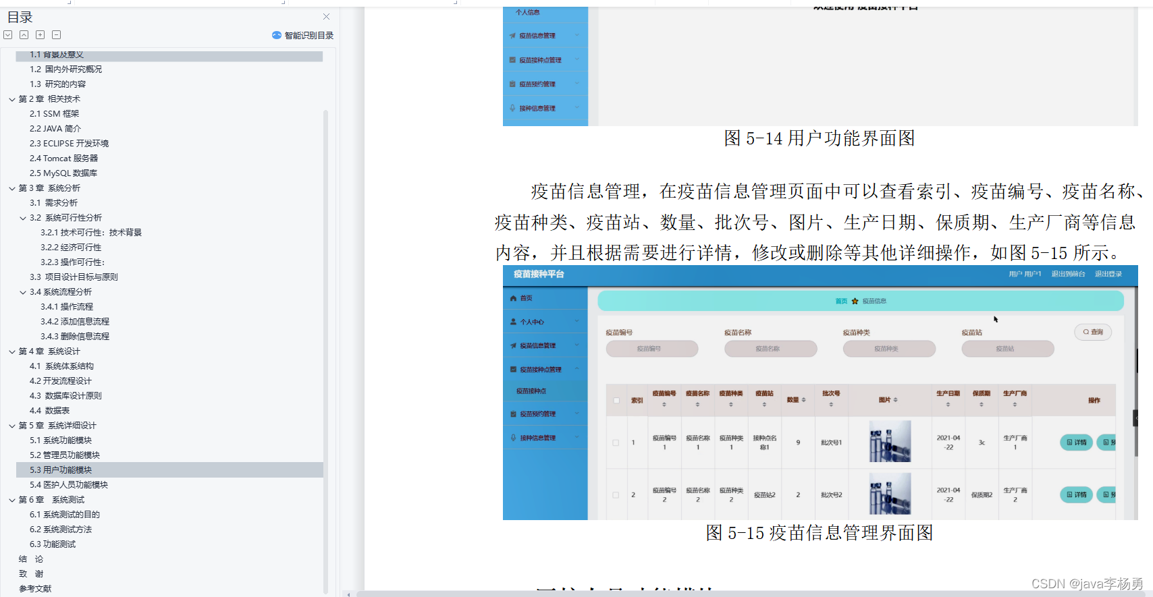Screen dimensions: 1153x597
Task: Open 2.1 SSM 框架 in outline
Action: click(x=55, y=114)
